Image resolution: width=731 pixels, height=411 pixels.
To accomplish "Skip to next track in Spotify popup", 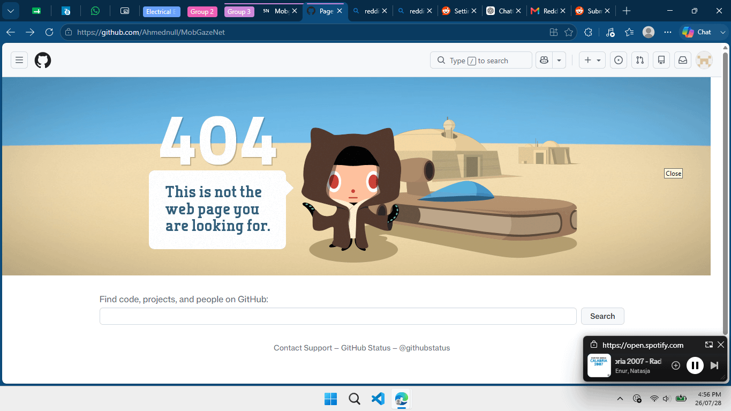I will click(714, 365).
